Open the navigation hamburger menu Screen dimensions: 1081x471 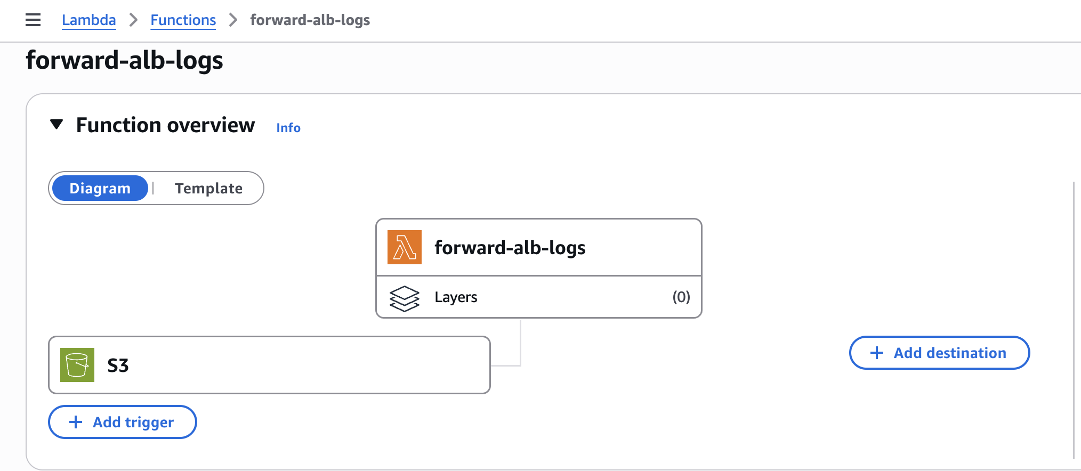point(33,20)
